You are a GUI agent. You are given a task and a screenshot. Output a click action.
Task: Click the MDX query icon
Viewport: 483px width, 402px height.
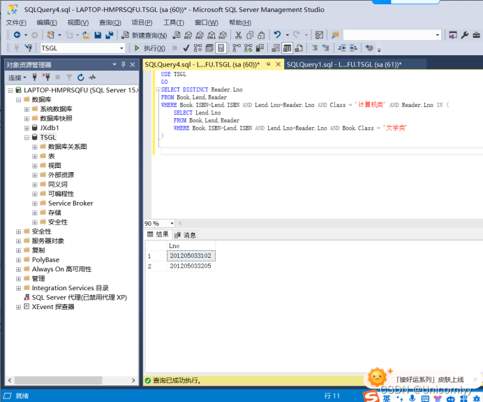tap(188, 35)
